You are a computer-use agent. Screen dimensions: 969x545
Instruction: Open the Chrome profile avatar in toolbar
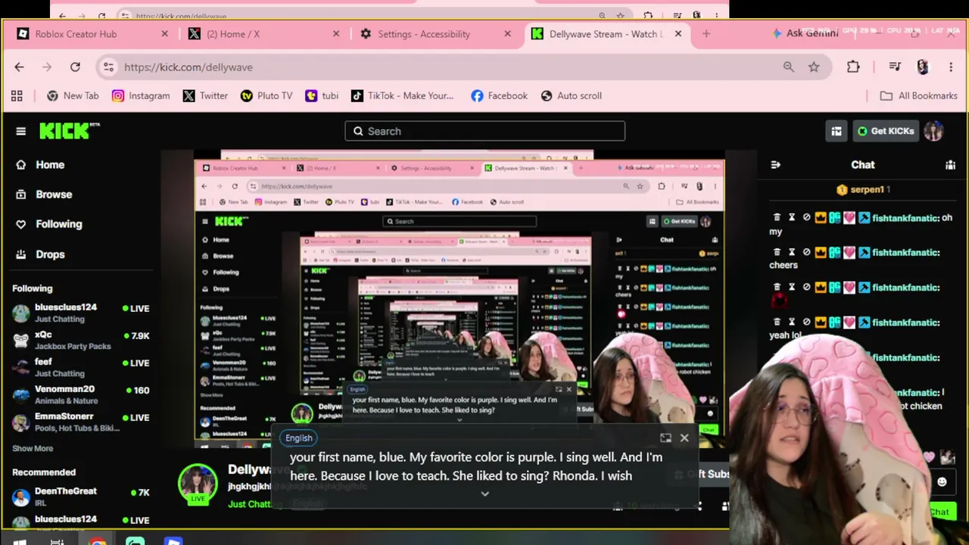(x=922, y=67)
